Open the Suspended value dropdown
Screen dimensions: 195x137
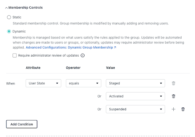[x=136, y=109]
